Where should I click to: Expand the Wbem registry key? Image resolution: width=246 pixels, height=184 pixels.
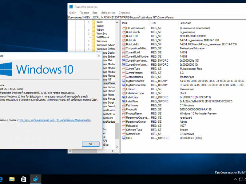89,30
